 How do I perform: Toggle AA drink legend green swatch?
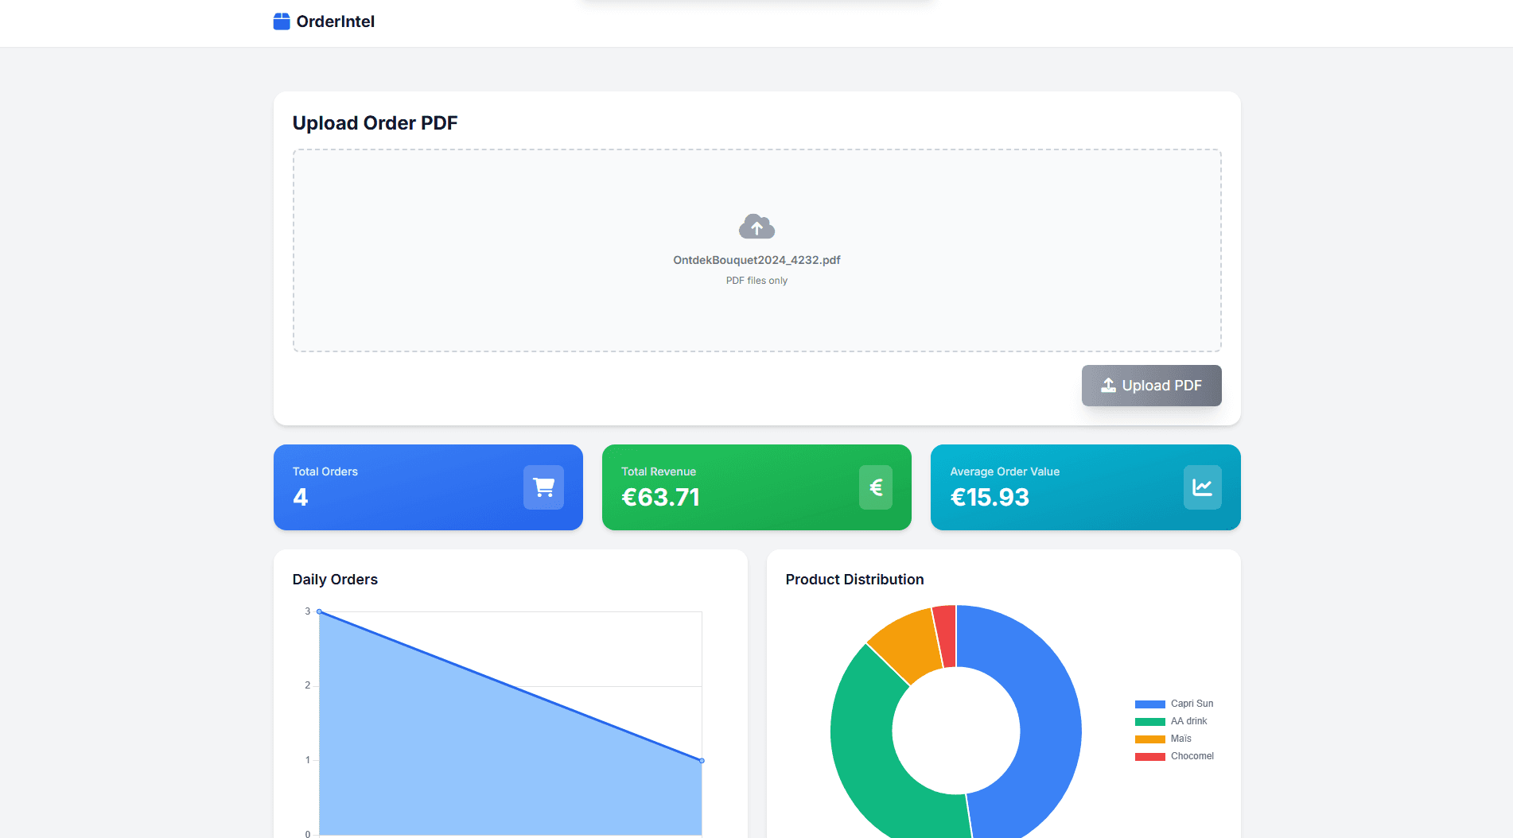pyautogui.click(x=1149, y=722)
